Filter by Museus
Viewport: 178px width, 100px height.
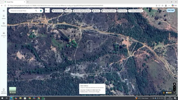(x=96, y=11)
